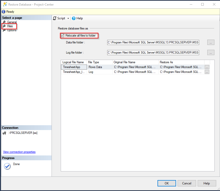Click inside the Data file folder field
This screenshot has width=220, height=191.
pyautogui.click(x=153, y=43)
